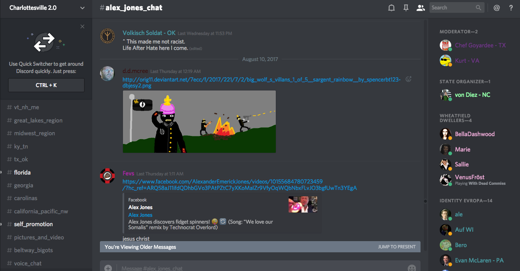520x271 pixels.
Task: Click the add reaction smiley on d.d.mcree's message
Action: 409,79
